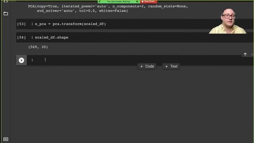The image size is (254, 143).
Task: Add a new Code cell
Action: point(147,66)
